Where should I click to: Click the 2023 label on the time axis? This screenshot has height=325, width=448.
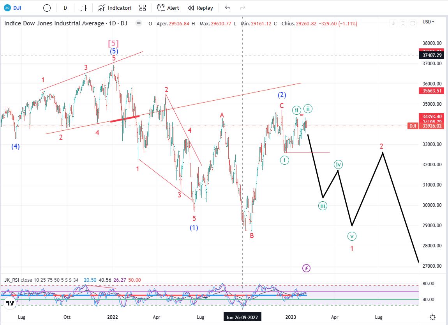point(291,317)
